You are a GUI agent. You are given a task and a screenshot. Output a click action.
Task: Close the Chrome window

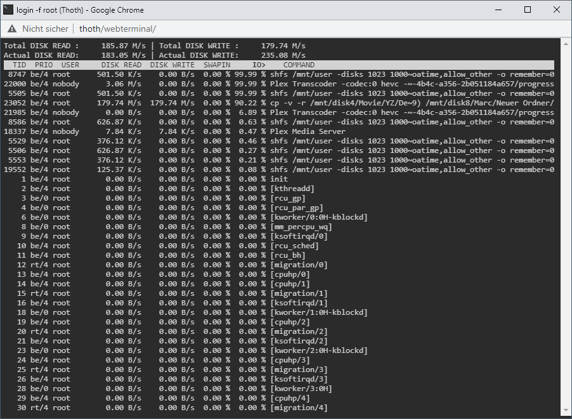(557, 10)
